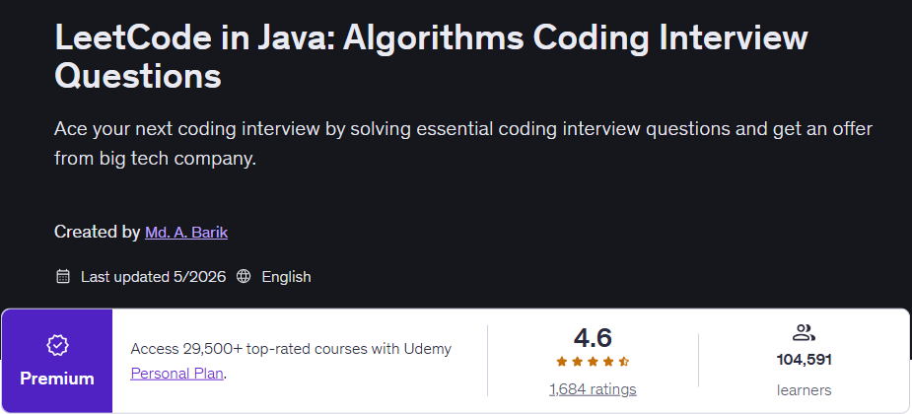Click the 4.6 rating score

(x=593, y=338)
